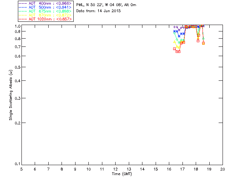This screenshot has height=183, width=229.
Task: Click x-axis tick label 17
Action: (x=182, y=169)
